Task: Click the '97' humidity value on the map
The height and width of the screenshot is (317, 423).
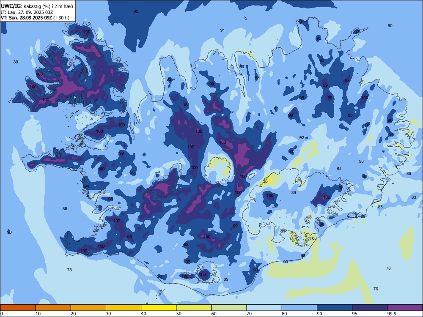Action: coord(188,262)
